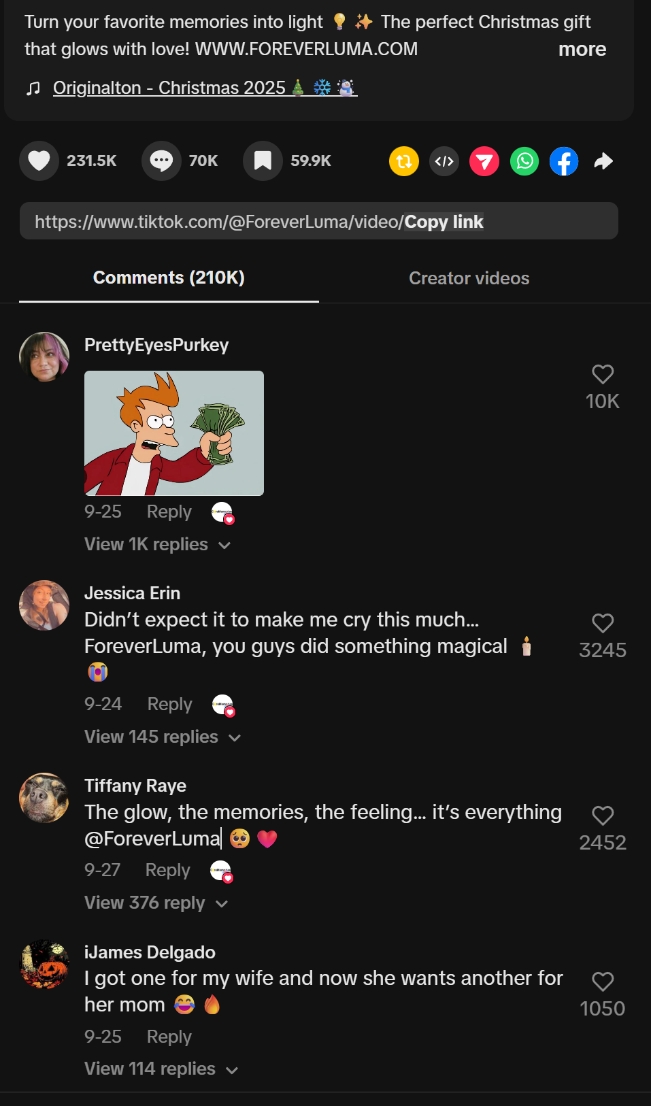Expand View 1K replies
The image size is (651, 1106).
pyautogui.click(x=157, y=545)
